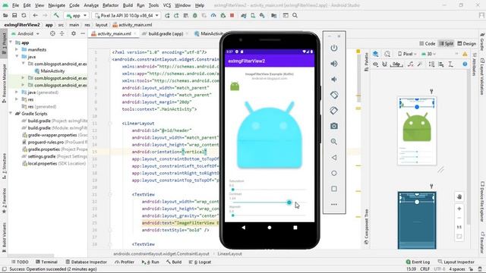
Task: Expand the manifests folder
Action: coord(17,49)
